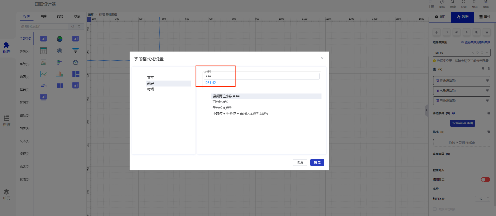This screenshot has height=216, width=496.
Task: Choose the 千分位 #,### format
Action: [x=222, y=108]
